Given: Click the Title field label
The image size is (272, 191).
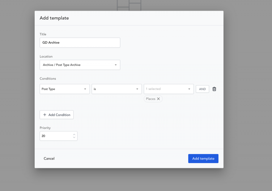Looking at the screenshot, I should point(43,34).
